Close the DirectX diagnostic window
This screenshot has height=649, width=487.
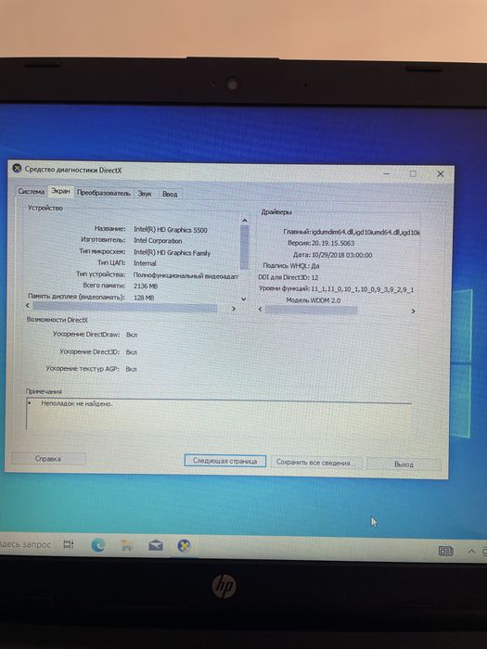coord(441,174)
